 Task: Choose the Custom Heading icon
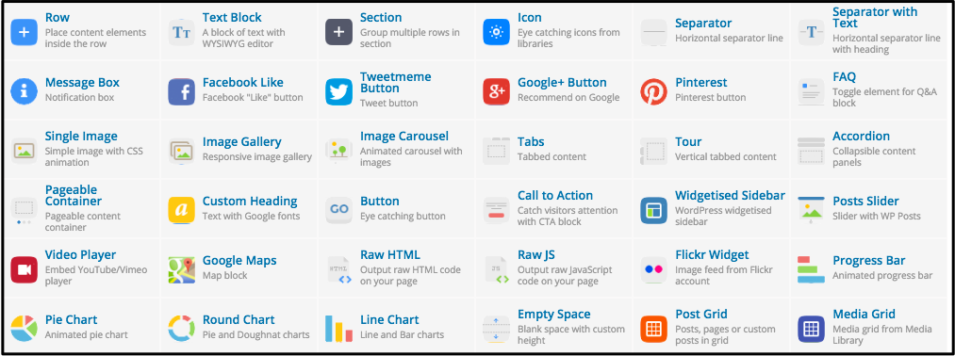point(182,211)
